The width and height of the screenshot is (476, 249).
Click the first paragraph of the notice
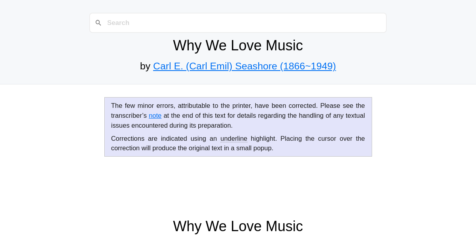pyautogui.click(x=238, y=115)
